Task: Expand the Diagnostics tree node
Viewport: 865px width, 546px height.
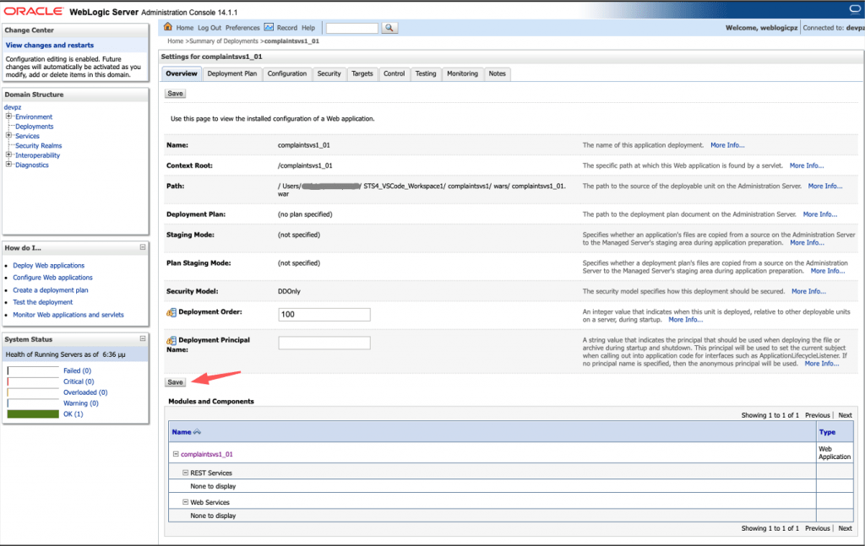Action: (x=8, y=165)
